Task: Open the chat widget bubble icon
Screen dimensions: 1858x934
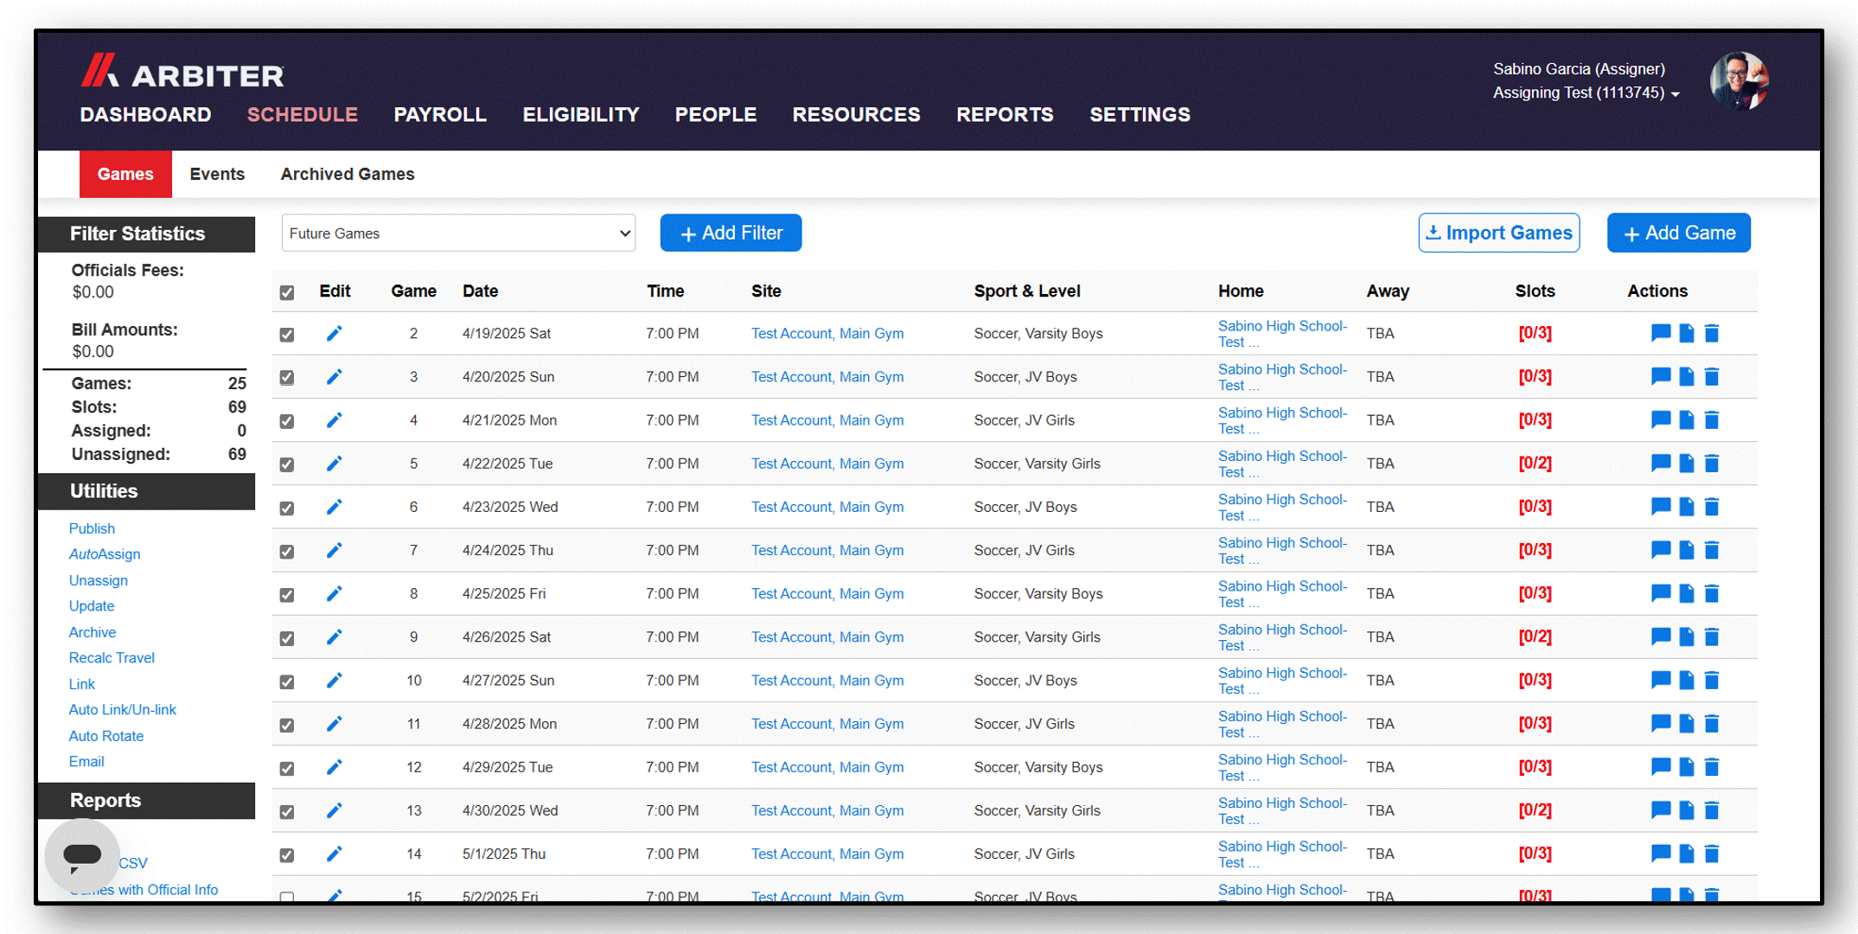Action: tap(83, 856)
